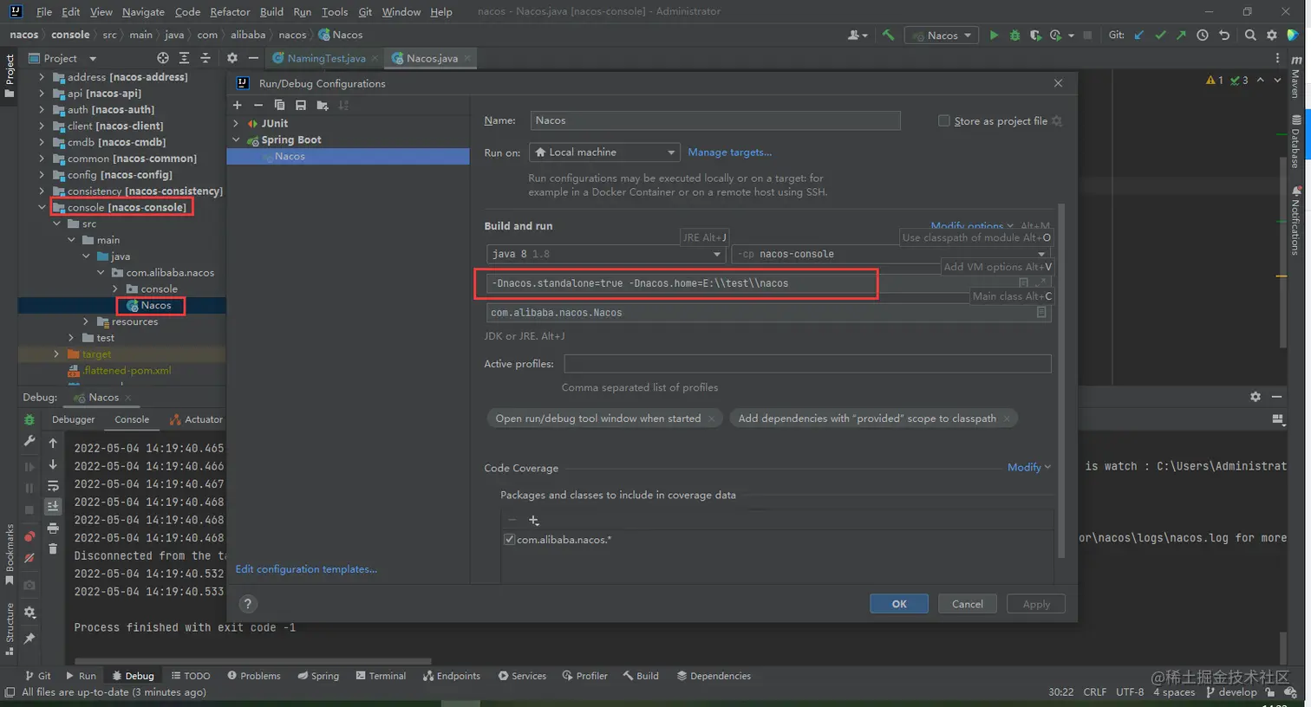Open the java 8 JRE dropdown
Screen dimensions: 1311x707
coord(605,254)
